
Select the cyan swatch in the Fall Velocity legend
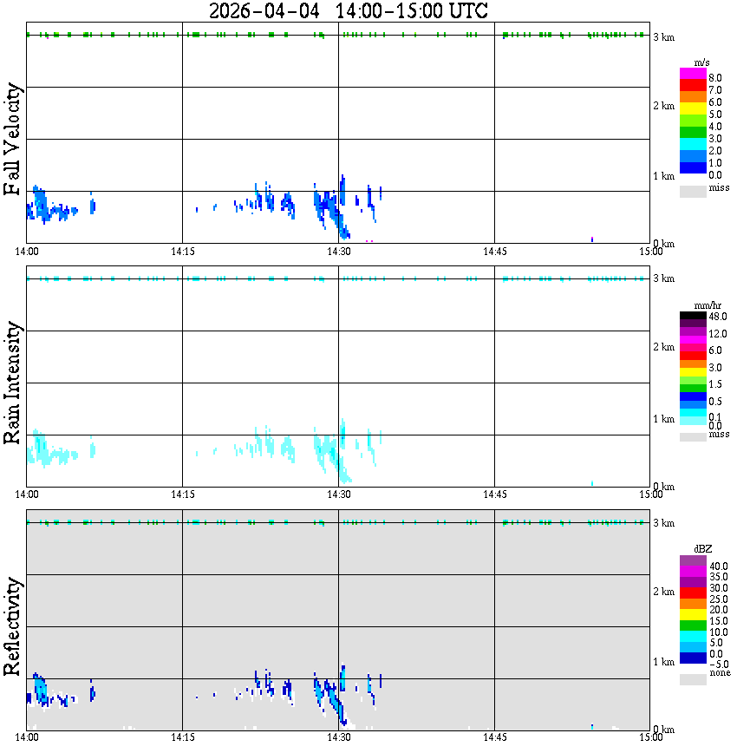click(x=693, y=144)
